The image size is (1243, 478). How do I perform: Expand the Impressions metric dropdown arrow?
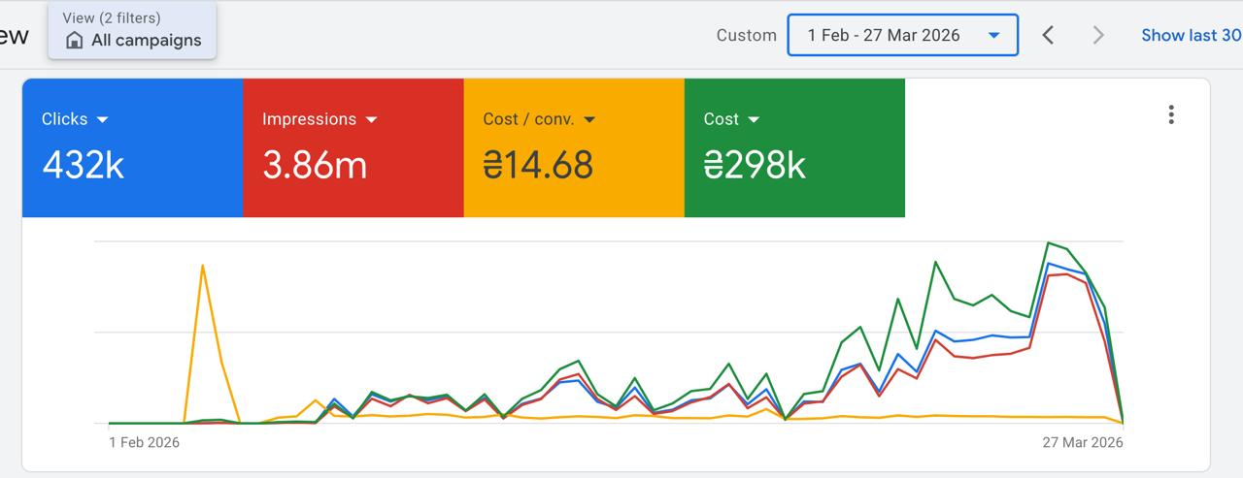coord(371,120)
